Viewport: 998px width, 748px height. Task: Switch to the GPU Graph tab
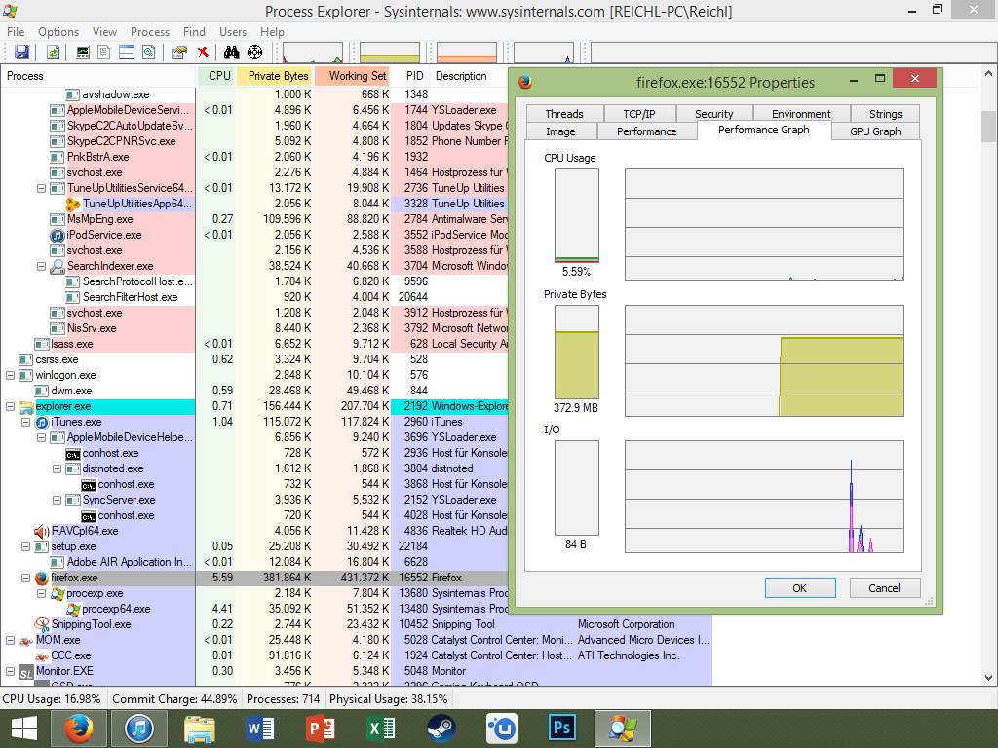click(x=875, y=131)
